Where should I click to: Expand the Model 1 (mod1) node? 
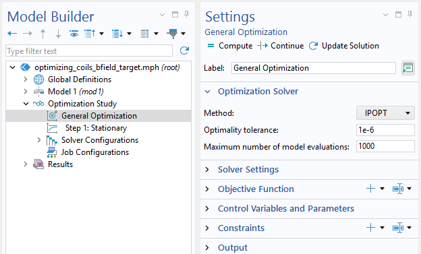[26, 92]
